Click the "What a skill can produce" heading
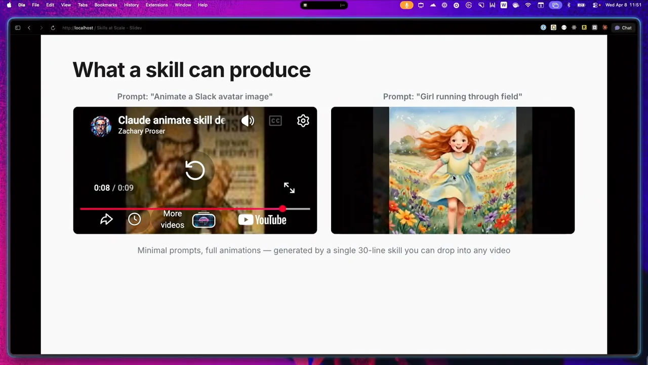Viewport: 648px width, 365px height. pos(191,70)
